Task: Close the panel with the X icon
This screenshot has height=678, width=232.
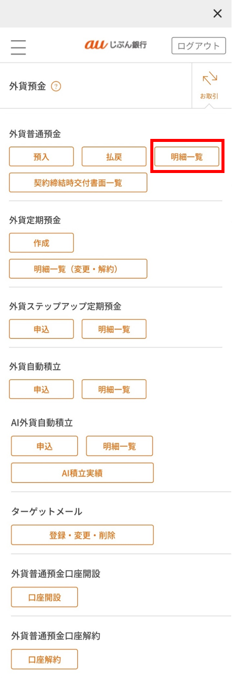Action: tap(217, 14)
